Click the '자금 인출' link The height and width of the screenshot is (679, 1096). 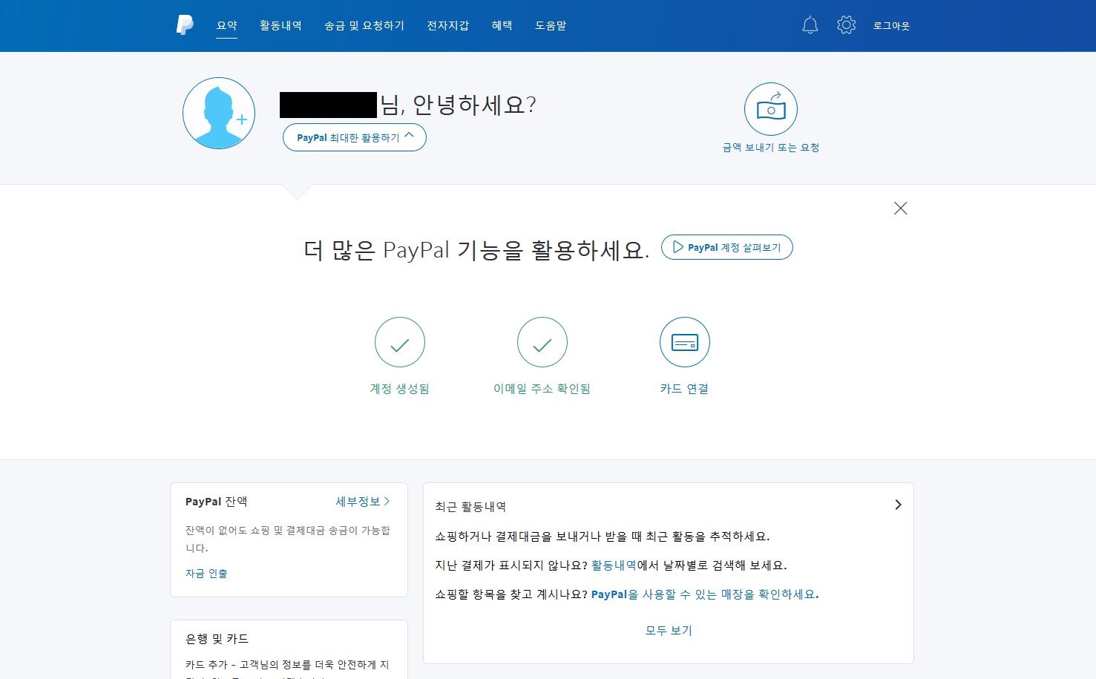206,574
